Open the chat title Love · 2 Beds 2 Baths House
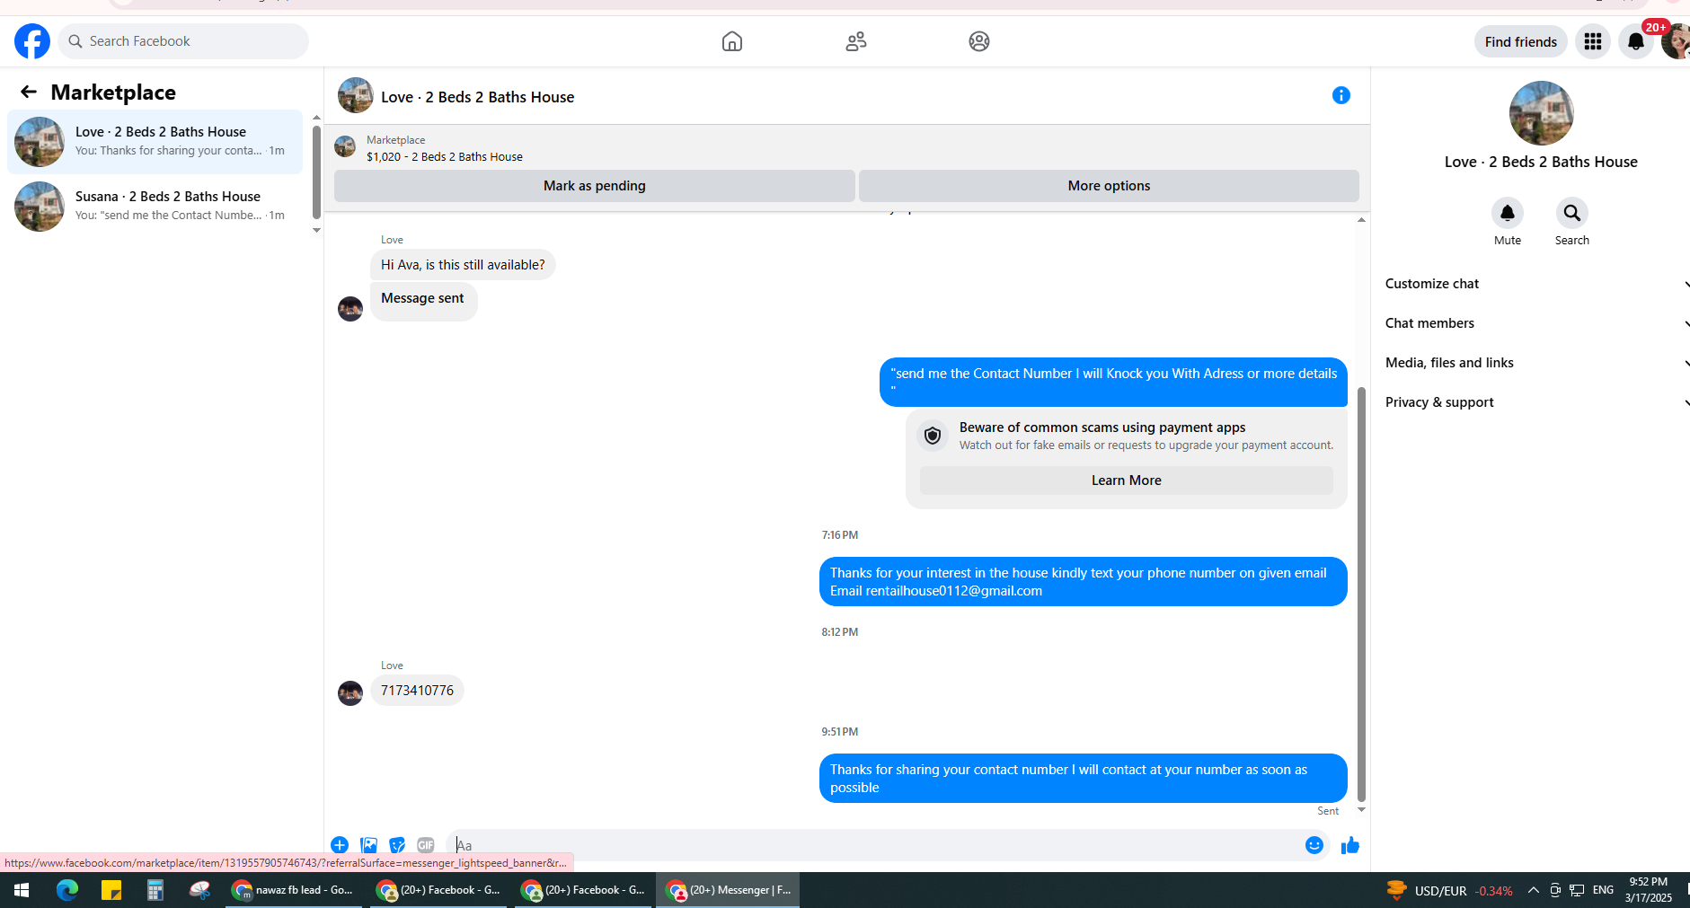The height and width of the screenshot is (908, 1690). click(x=477, y=97)
